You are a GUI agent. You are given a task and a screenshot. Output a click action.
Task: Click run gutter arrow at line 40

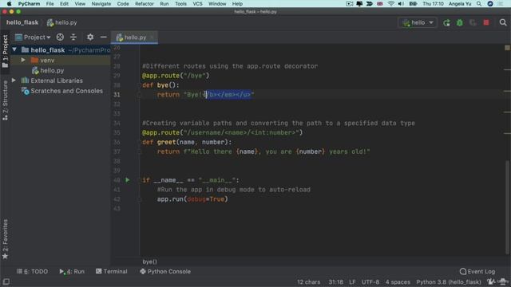[128, 180]
